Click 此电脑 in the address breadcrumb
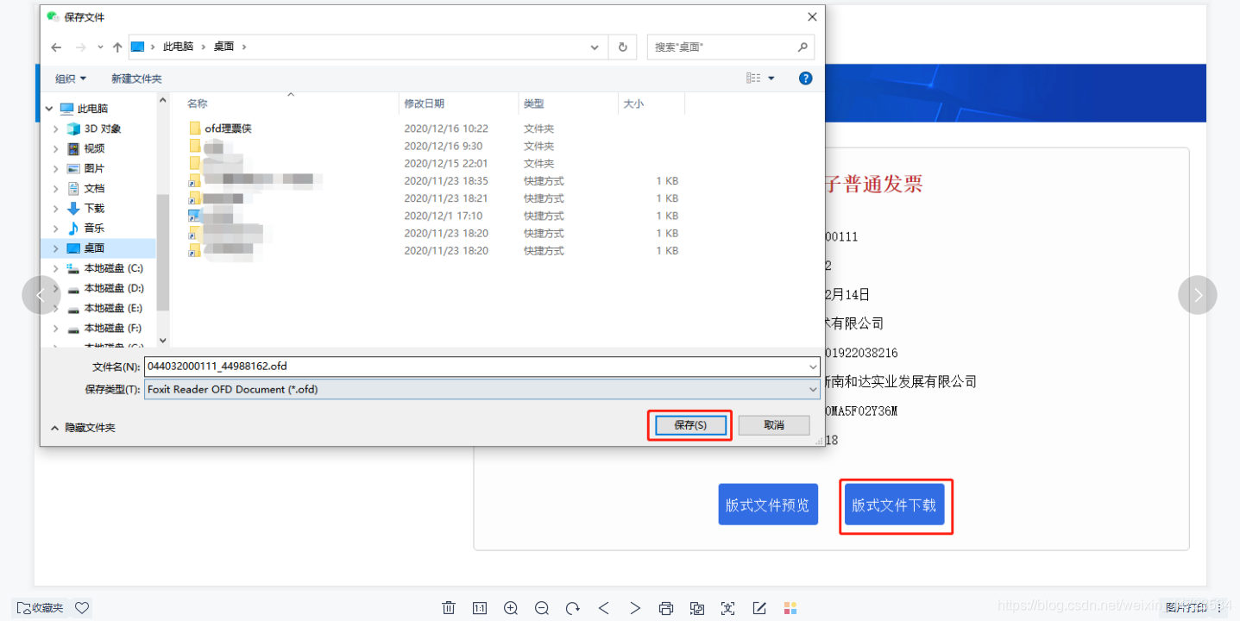Viewport: 1240px width, 621px height. 178,47
